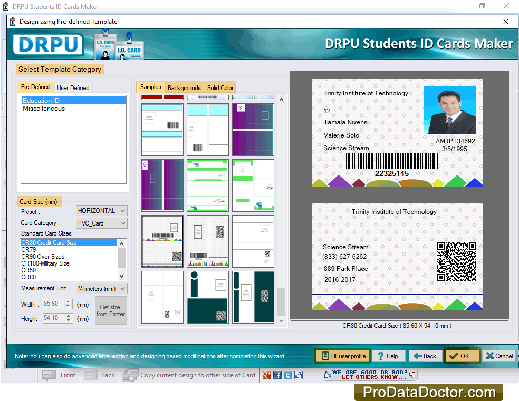The width and height of the screenshot is (519, 401).
Task: Close the Design using Pre-defined Template dialog
Action: (506, 22)
